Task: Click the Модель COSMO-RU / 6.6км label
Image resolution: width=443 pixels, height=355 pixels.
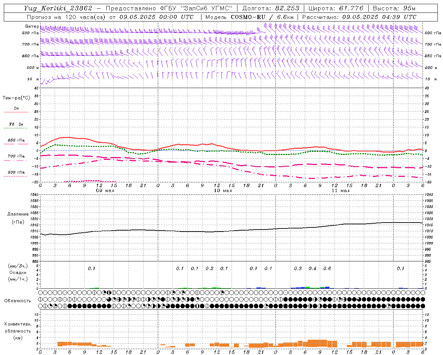Action: click(250, 17)
